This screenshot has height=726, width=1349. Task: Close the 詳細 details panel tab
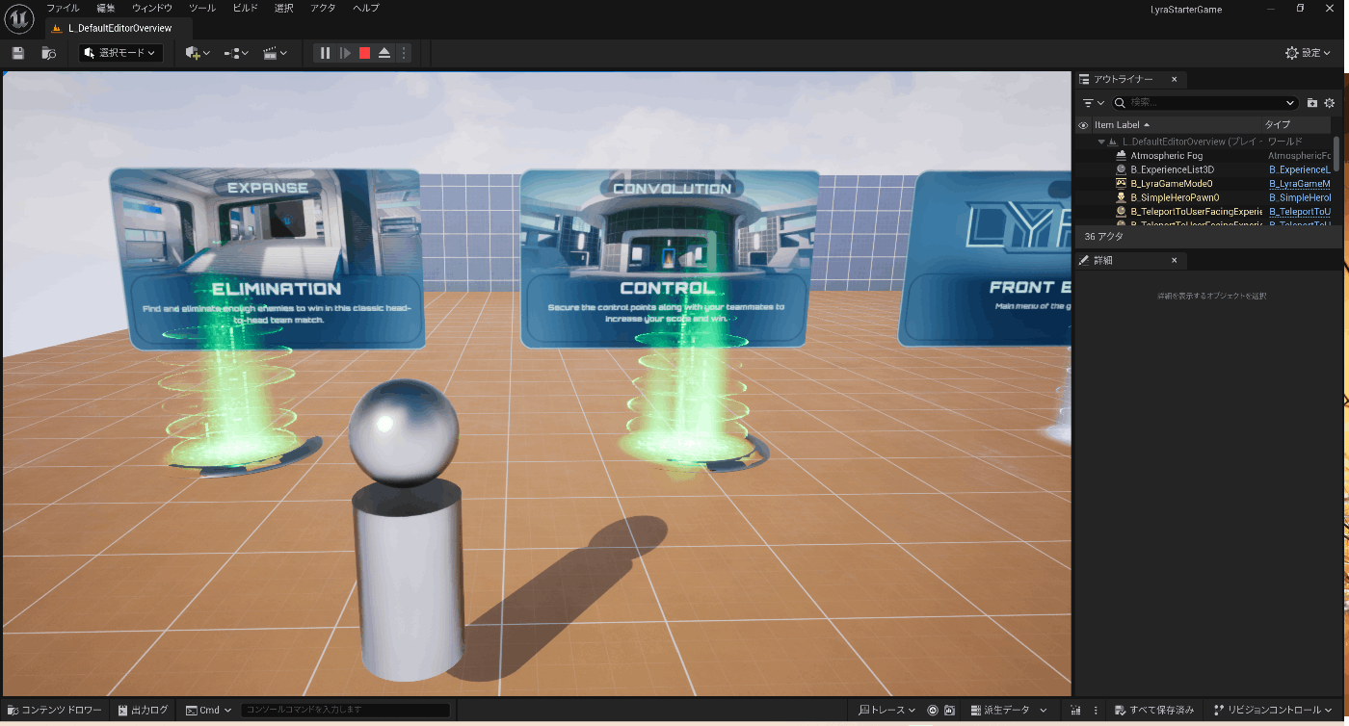(1174, 260)
